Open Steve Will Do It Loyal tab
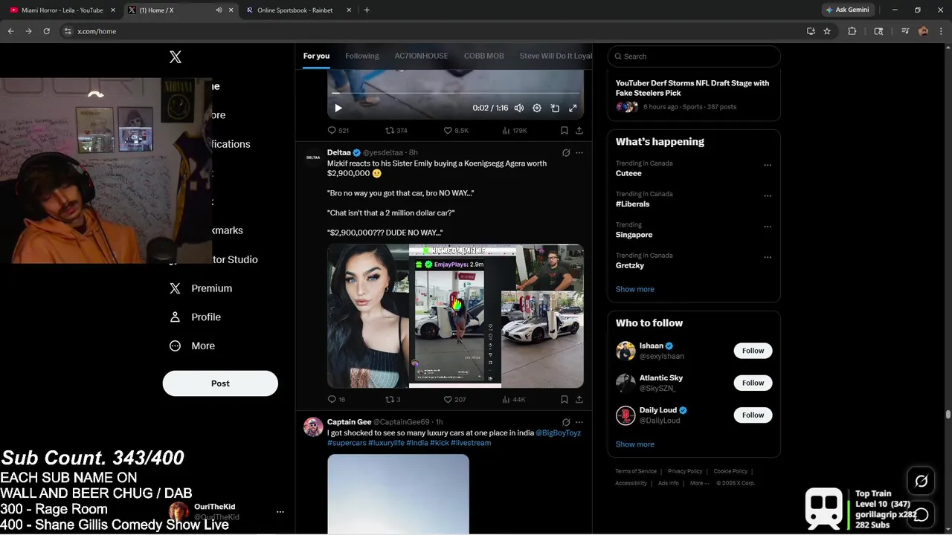 (x=556, y=56)
